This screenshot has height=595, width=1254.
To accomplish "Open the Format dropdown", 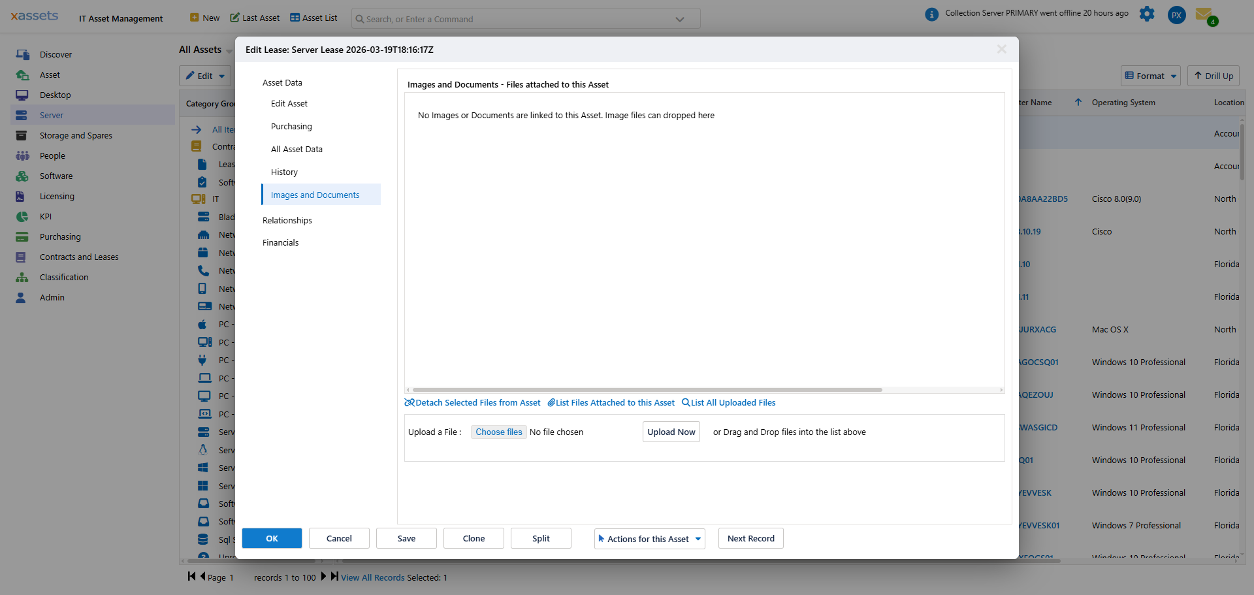I will (1150, 76).
